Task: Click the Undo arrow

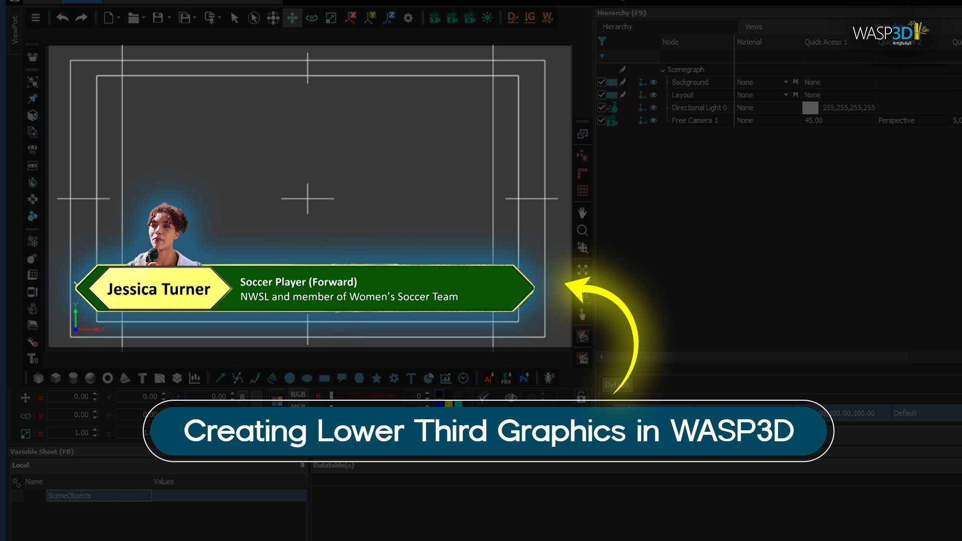Action: [x=62, y=18]
